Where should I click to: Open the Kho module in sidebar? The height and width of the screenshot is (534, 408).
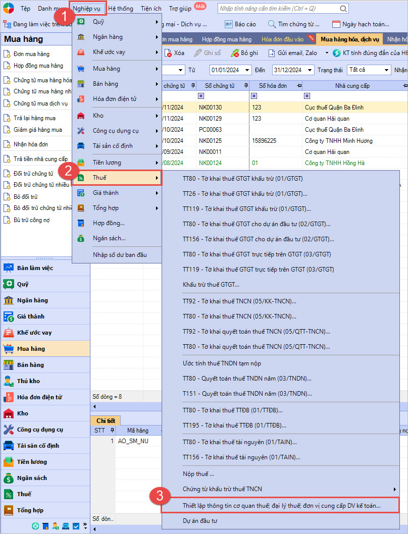coord(9,413)
